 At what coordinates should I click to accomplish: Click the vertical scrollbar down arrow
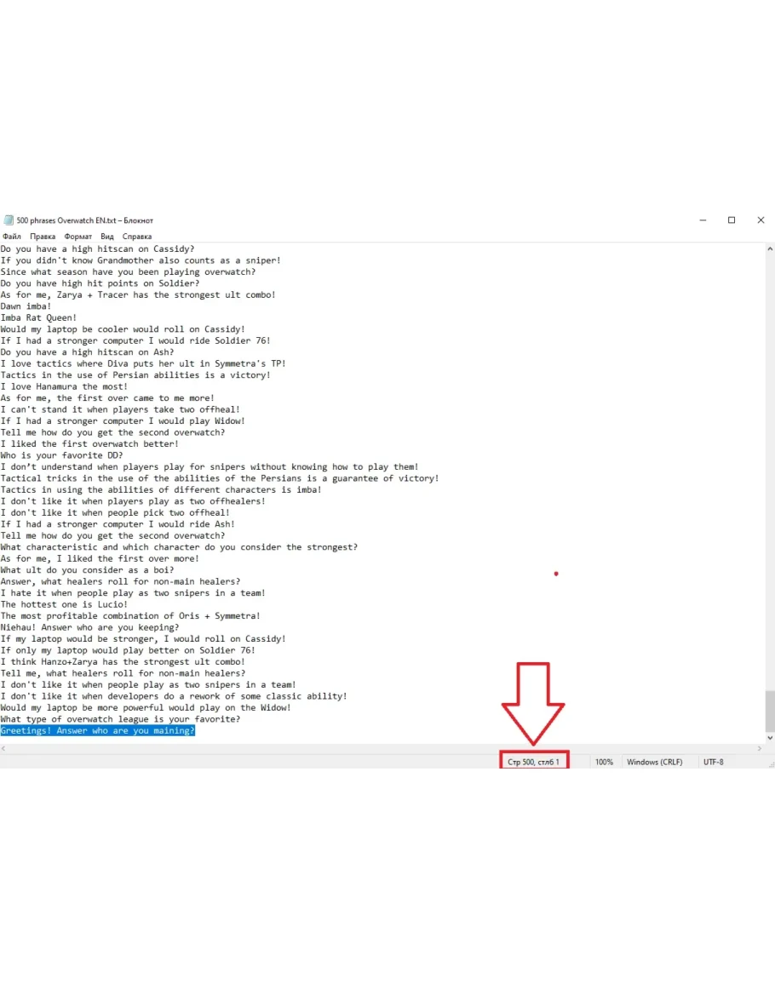click(770, 738)
